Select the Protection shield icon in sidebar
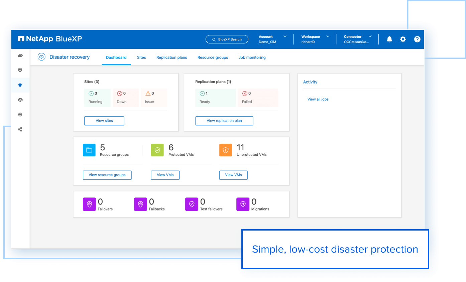 (20, 85)
